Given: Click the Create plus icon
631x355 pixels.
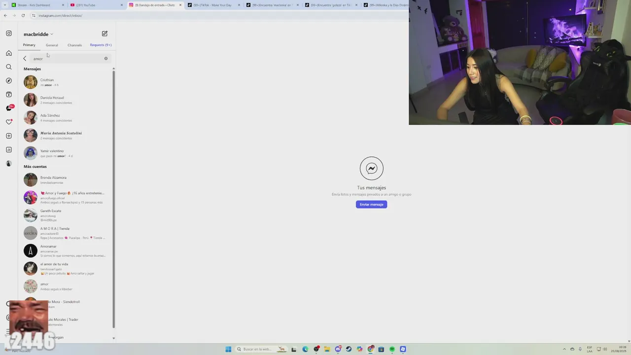Looking at the screenshot, I should click(x=9, y=136).
